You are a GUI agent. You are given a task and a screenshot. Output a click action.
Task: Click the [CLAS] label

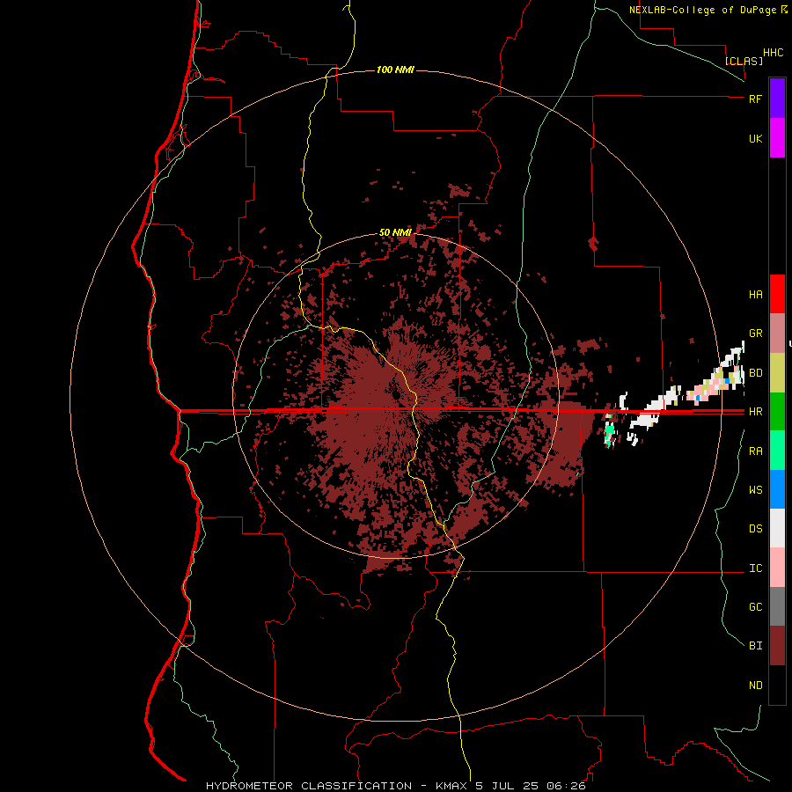tap(744, 61)
